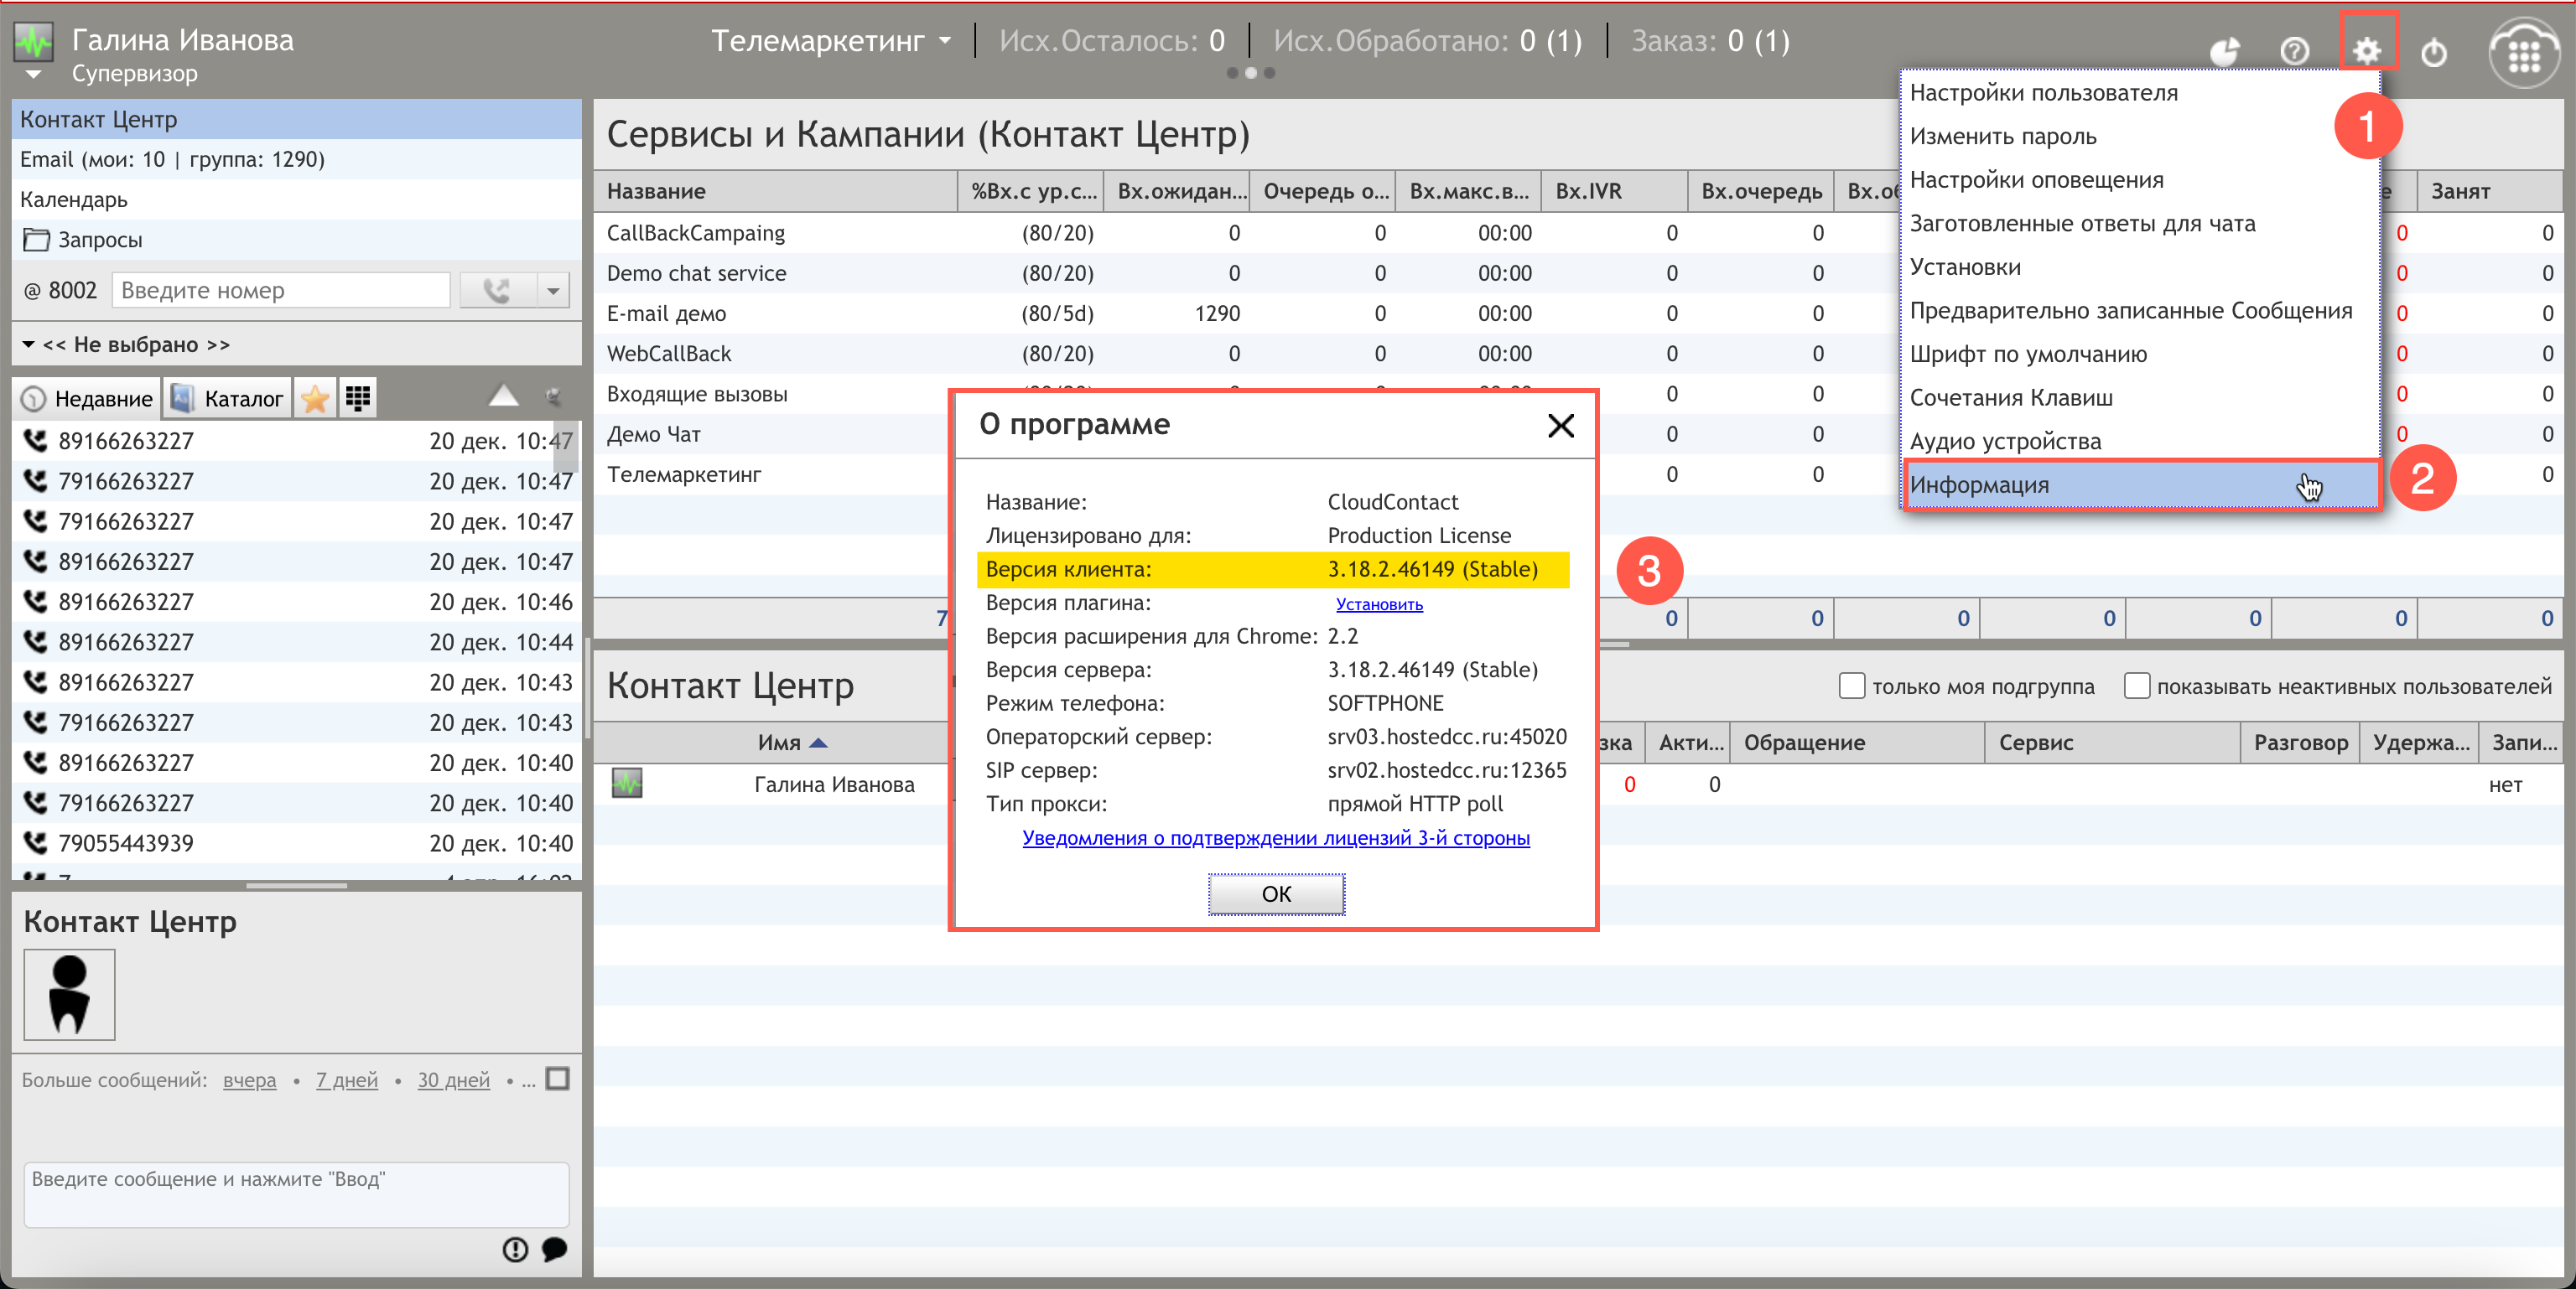Open the favorites star tab
Screen dimensions: 2576x1289
[315, 399]
